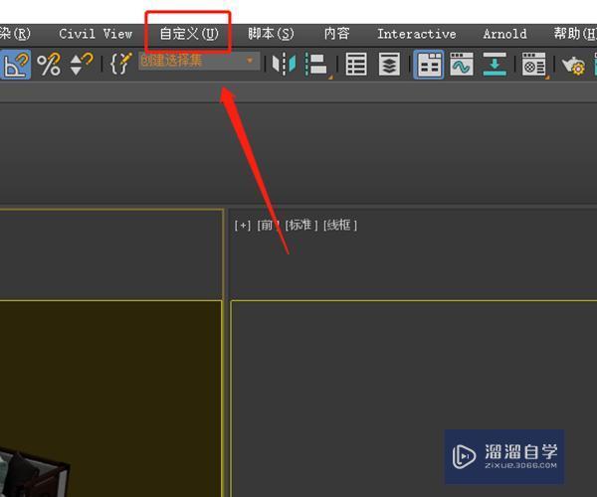Toggle the Ribbon display
The height and width of the screenshot is (497, 597).
coord(429,65)
